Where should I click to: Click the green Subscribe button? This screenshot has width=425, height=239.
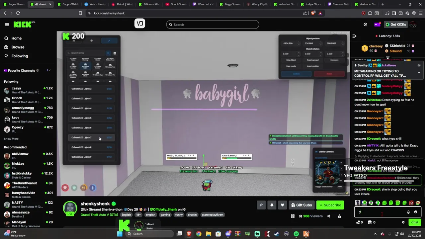point(330,205)
